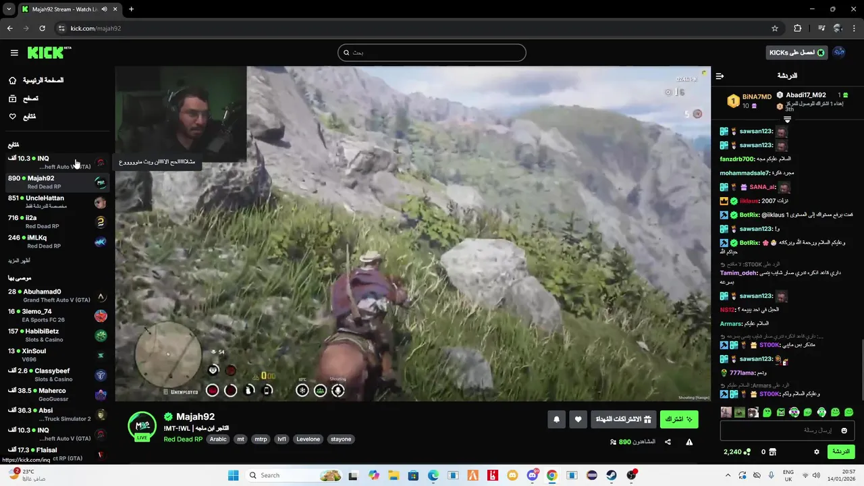Screen dimensions: 864x486
Task: Click the KICKs rewards button
Action: (x=796, y=53)
